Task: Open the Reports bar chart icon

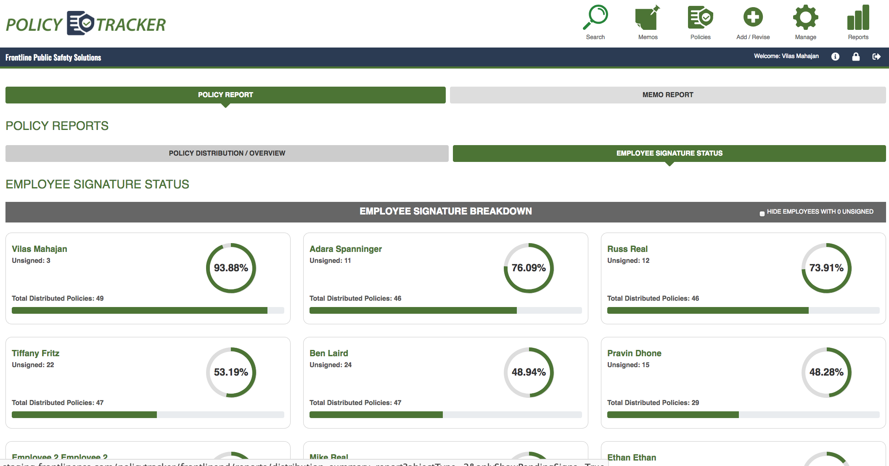Action: tap(858, 17)
